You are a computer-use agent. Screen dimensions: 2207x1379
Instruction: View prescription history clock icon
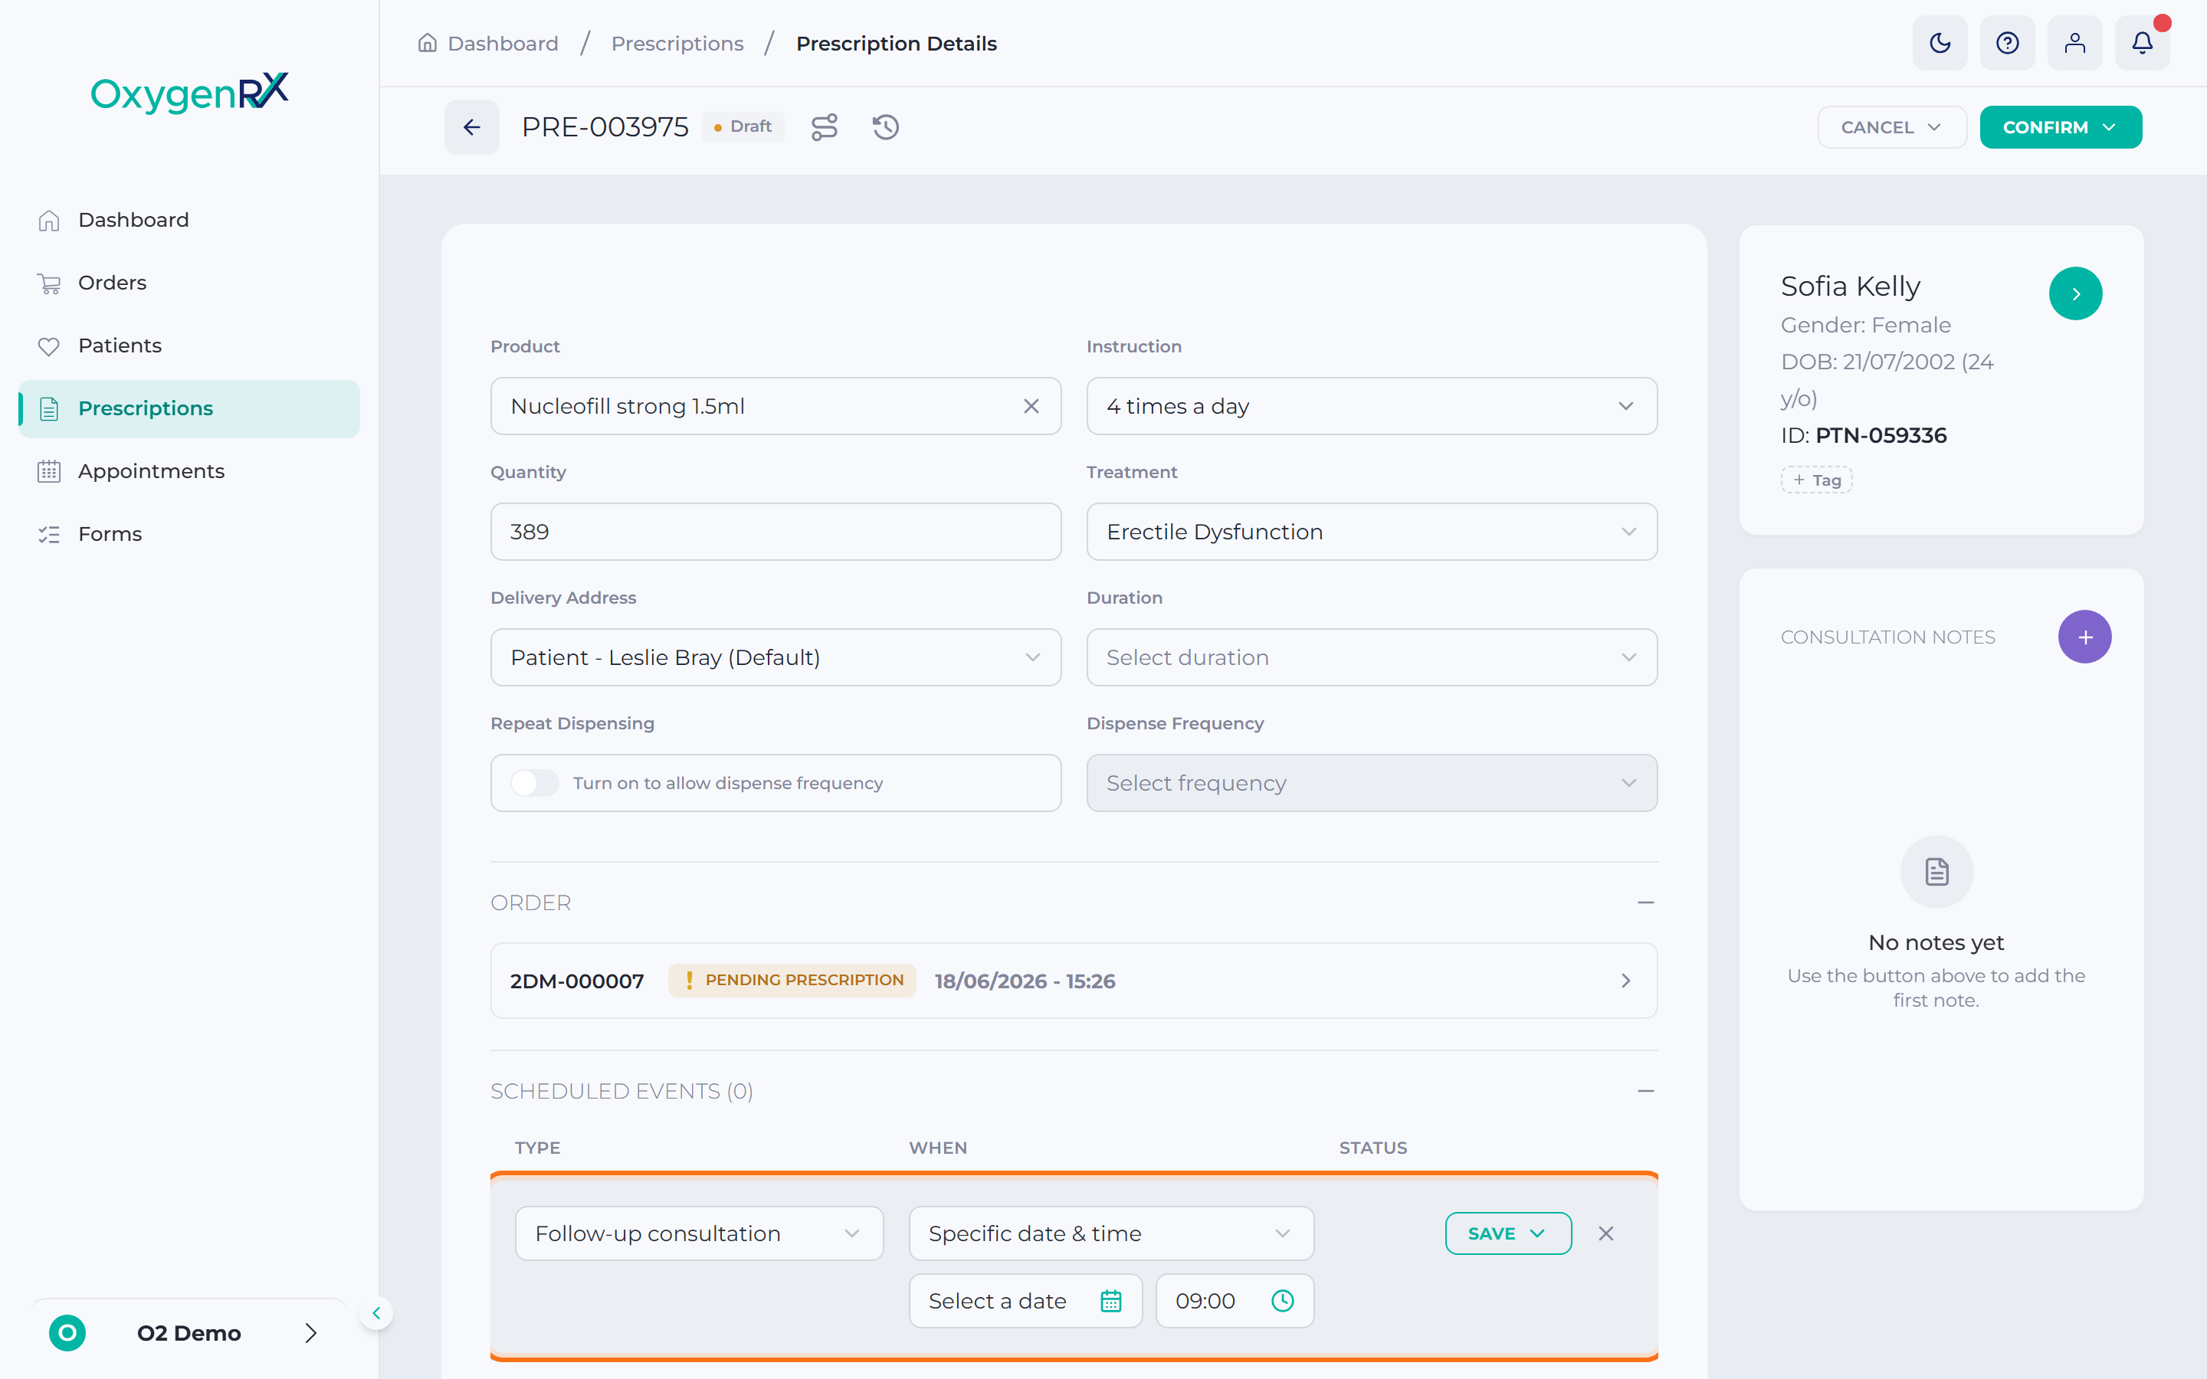point(886,126)
